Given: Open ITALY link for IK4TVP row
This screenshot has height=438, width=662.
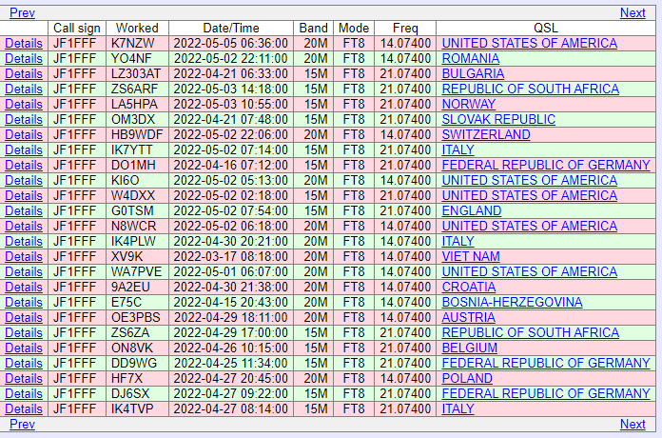Looking at the screenshot, I should [x=458, y=408].
